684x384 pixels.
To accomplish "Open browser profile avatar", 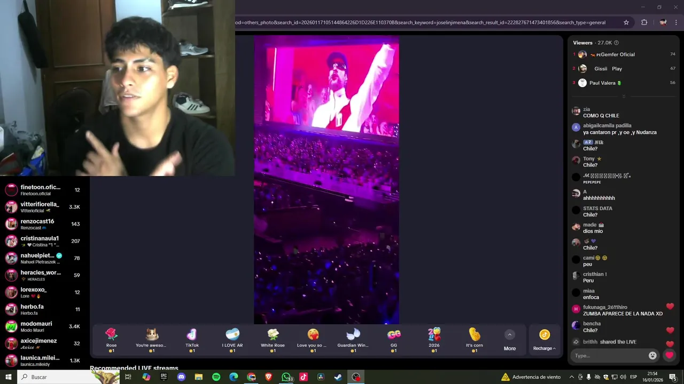I will [663, 22].
